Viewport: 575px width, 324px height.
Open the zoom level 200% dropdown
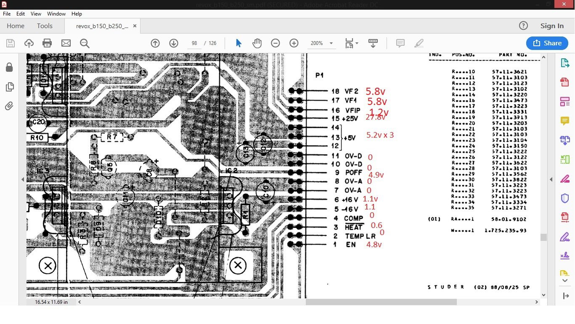tap(331, 43)
